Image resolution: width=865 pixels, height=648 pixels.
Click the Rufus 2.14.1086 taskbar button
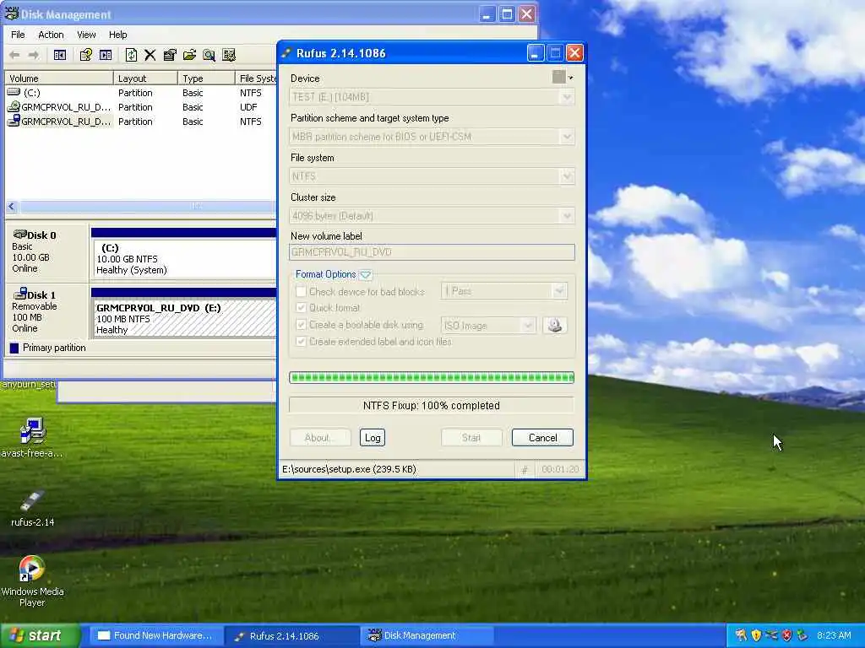291,635
